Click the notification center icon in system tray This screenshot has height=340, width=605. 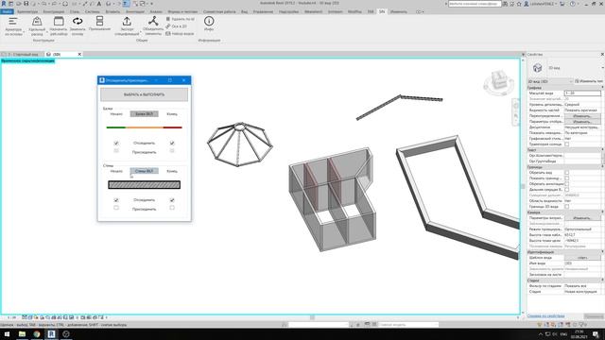click(x=596, y=334)
